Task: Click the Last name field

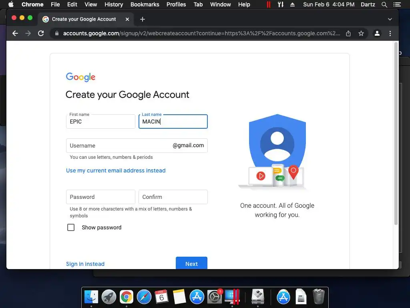Action: coord(173,122)
